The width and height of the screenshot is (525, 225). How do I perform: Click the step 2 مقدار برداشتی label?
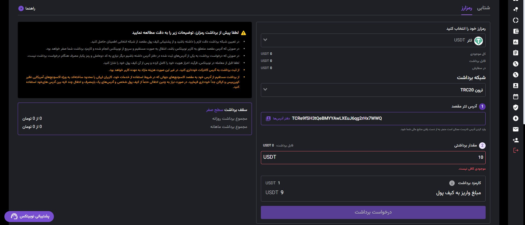(x=466, y=145)
